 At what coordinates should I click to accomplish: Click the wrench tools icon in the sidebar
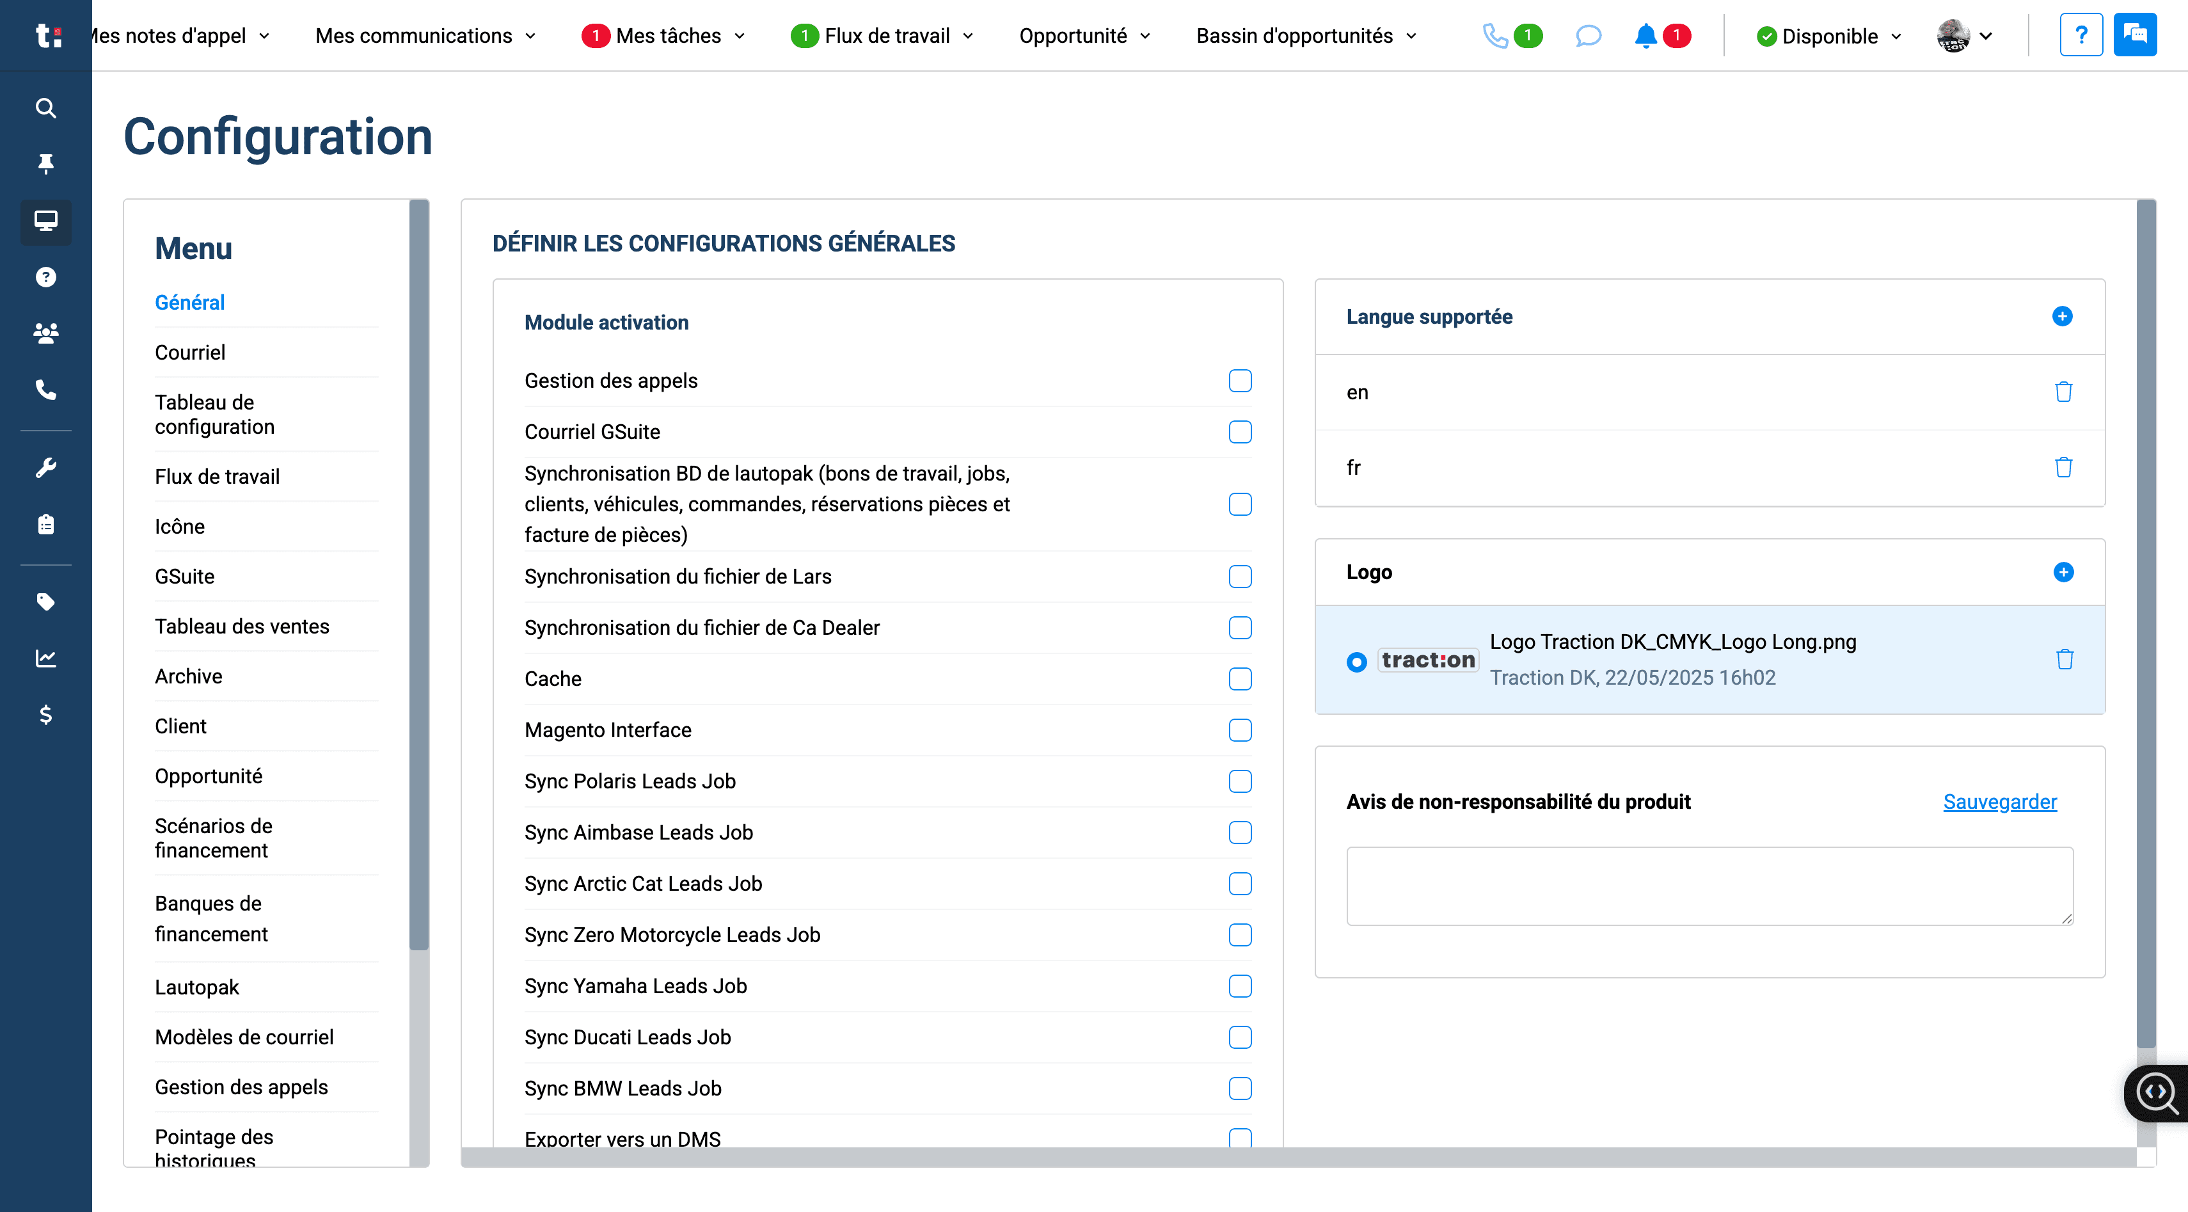(x=46, y=467)
